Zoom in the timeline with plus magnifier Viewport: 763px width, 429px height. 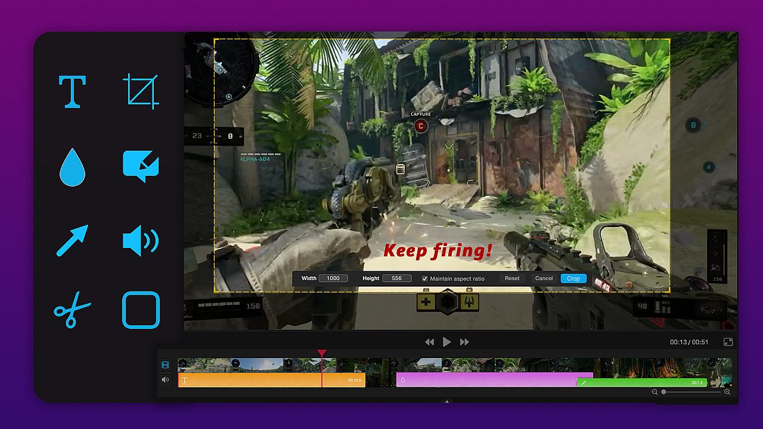727,392
